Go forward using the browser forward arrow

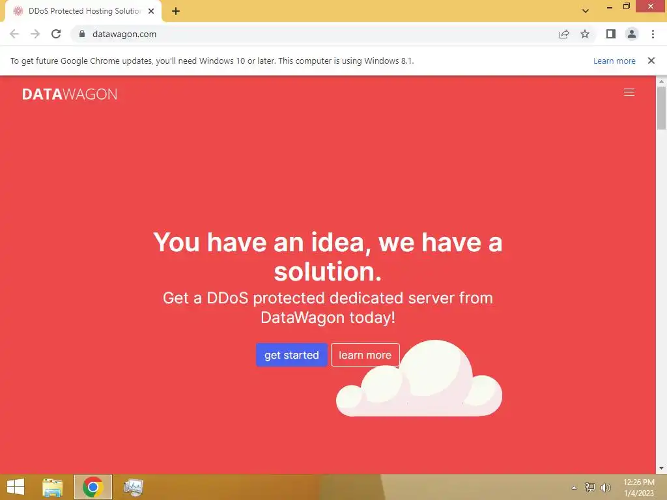click(x=35, y=34)
